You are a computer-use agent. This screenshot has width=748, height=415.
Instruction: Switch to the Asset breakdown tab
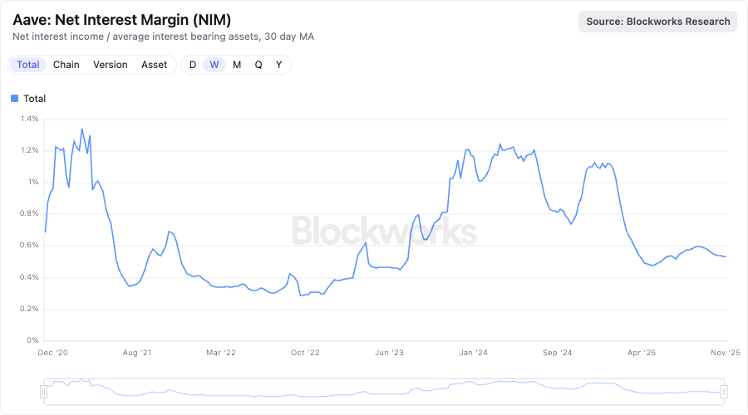[x=154, y=65]
